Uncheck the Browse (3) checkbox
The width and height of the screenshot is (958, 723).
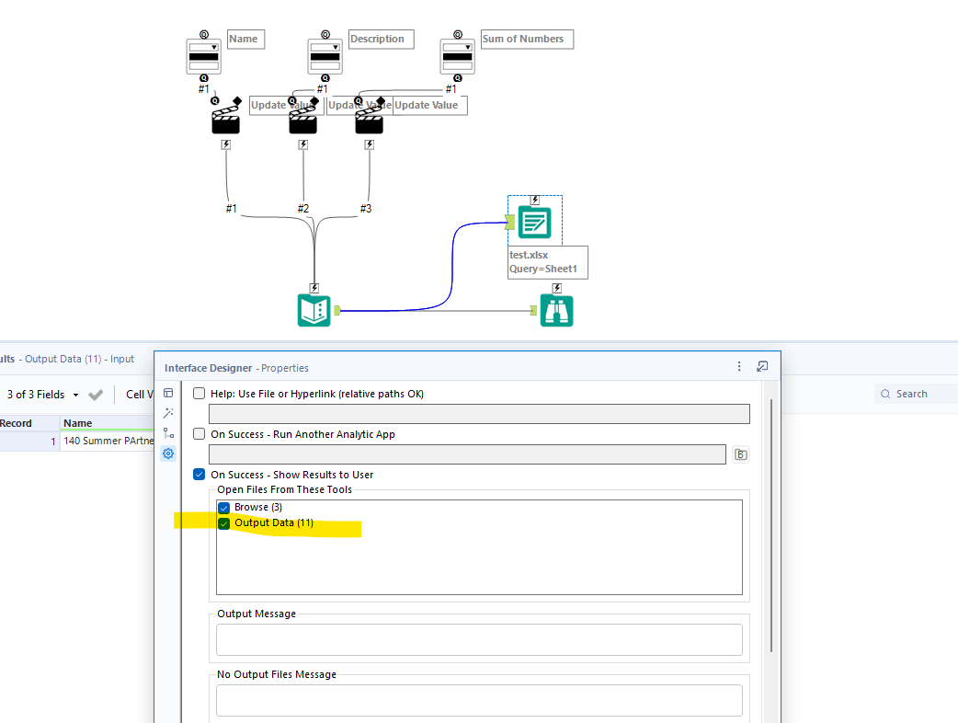point(223,507)
